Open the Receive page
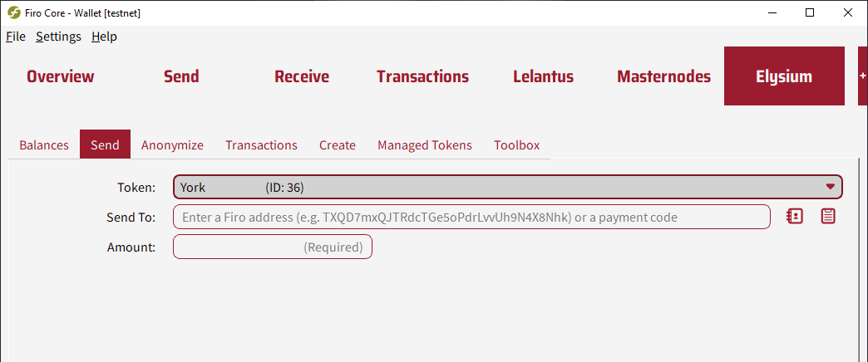This screenshot has height=362, width=868. (x=302, y=76)
